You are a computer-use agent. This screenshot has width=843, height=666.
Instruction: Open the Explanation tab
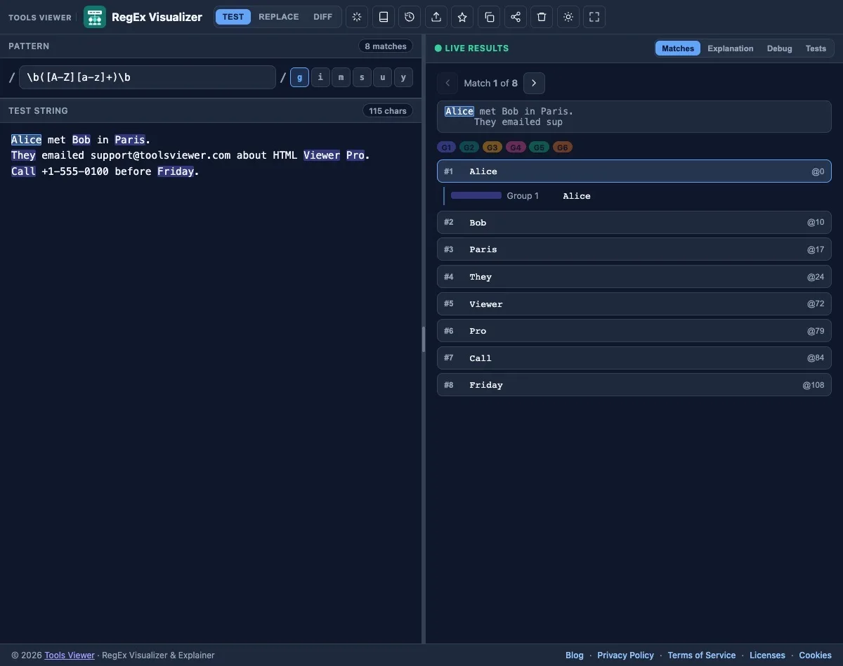731,48
